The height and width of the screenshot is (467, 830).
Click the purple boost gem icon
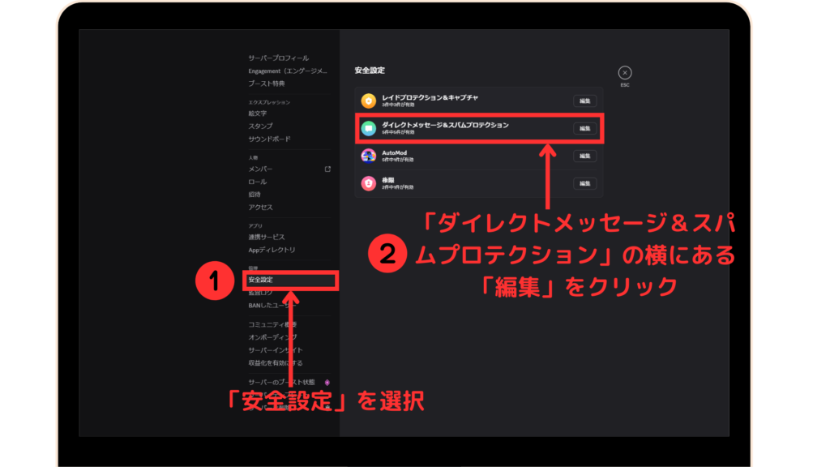pos(327,383)
